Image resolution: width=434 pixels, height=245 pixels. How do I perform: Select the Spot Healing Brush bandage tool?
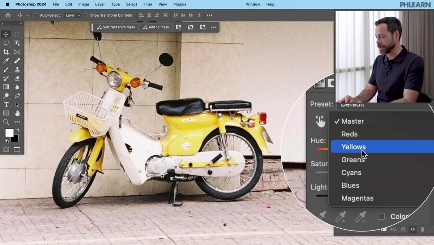(x=17, y=61)
